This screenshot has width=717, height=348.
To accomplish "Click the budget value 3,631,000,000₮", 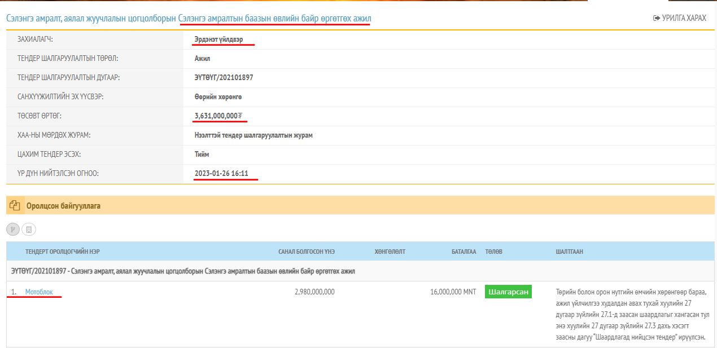I will [218, 116].
